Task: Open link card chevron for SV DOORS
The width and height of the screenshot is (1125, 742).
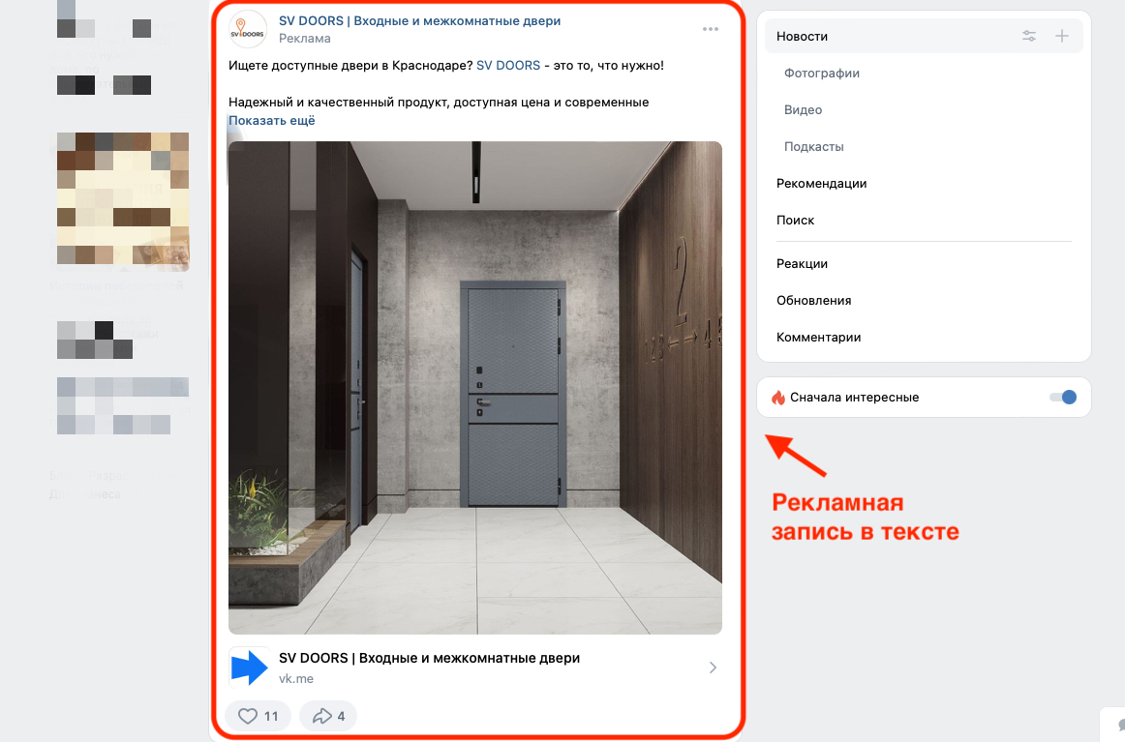Action: [x=713, y=668]
